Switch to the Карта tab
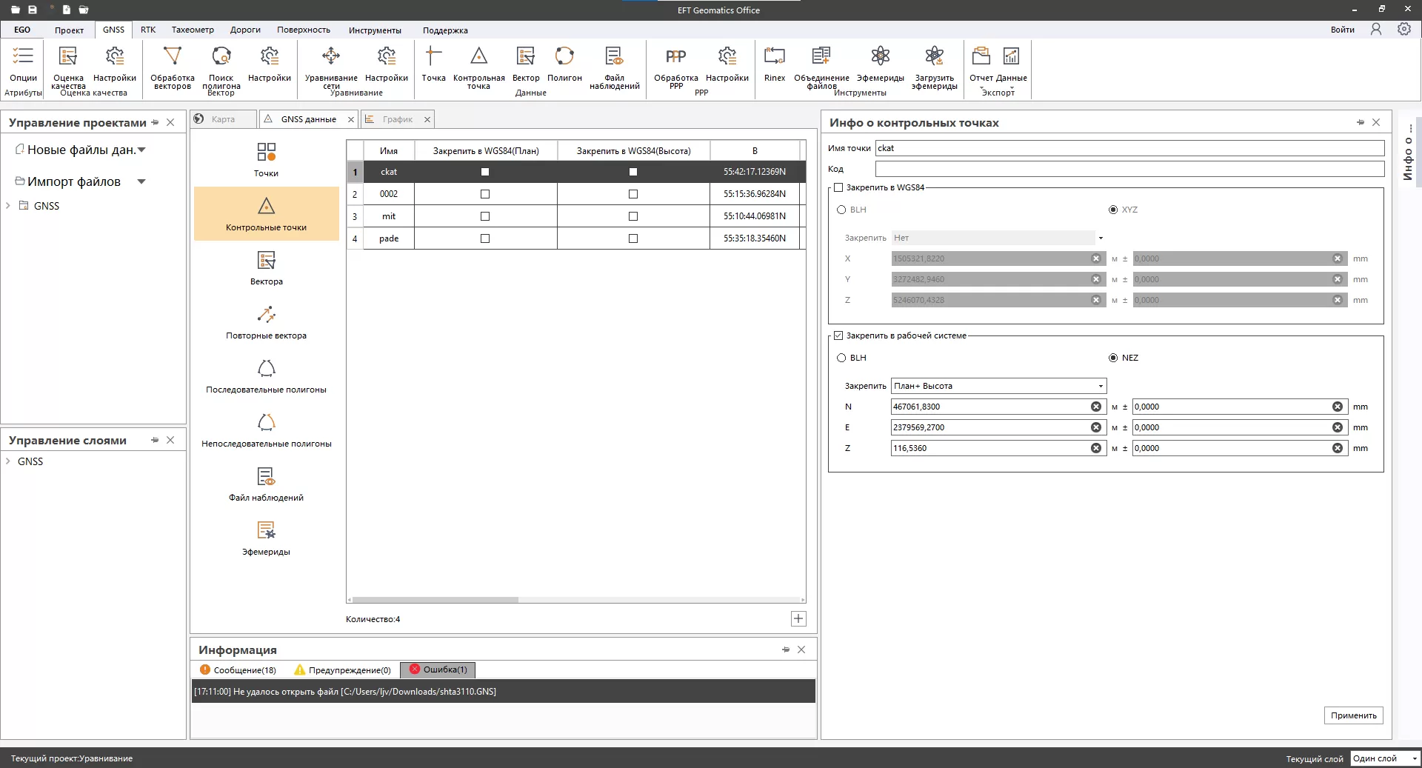1422x768 pixels. coord(223,119)
